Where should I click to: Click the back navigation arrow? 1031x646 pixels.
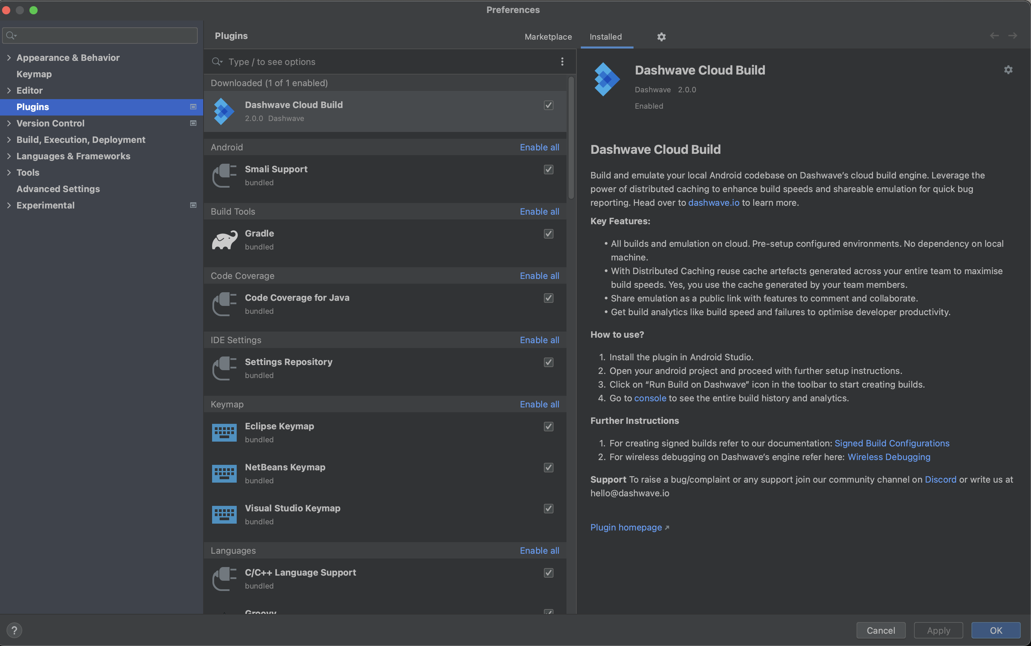click(x=994, y=36)
